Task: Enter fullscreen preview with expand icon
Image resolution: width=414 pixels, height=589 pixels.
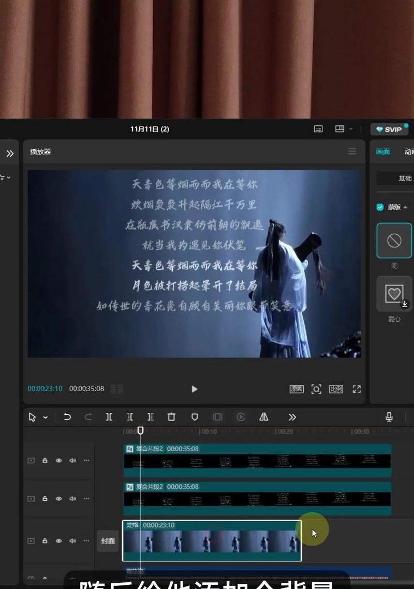Action: [x=357, y=389]
